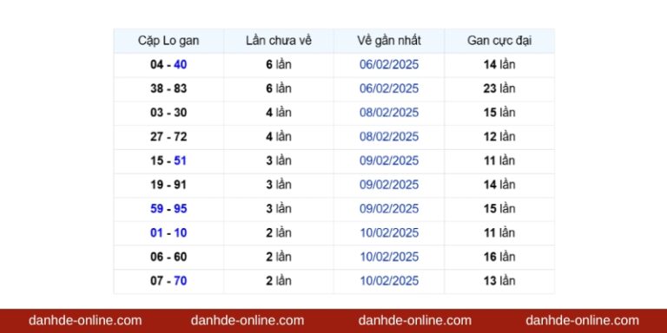Open the 08/02/2025 date in row 27 - 72
The image size is (667, 333).
click(389, 137)
